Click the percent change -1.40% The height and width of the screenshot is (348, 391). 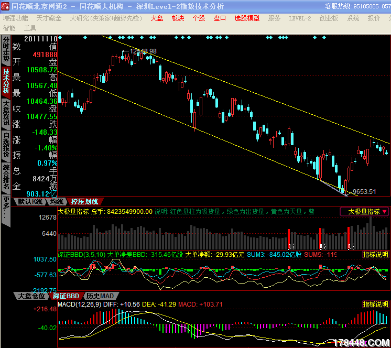click(x=46, y=148)
